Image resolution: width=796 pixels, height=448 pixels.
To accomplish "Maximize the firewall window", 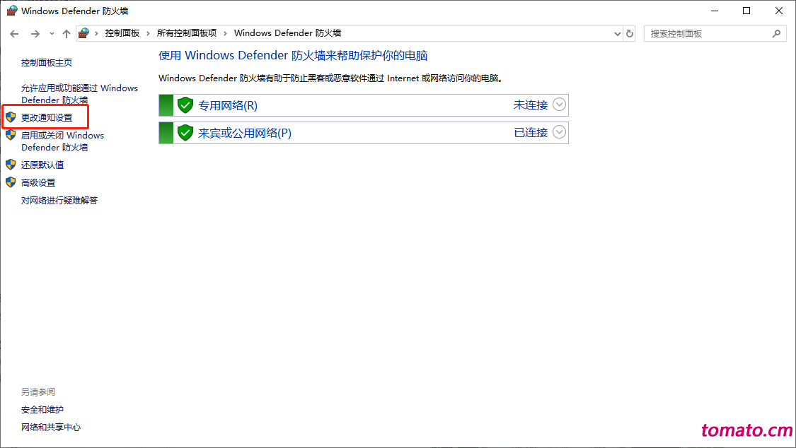I will [x=746, y=11].
